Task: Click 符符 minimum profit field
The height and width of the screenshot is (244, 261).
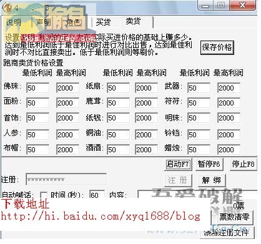Action: pyautogui.click(x=199, y=103)
